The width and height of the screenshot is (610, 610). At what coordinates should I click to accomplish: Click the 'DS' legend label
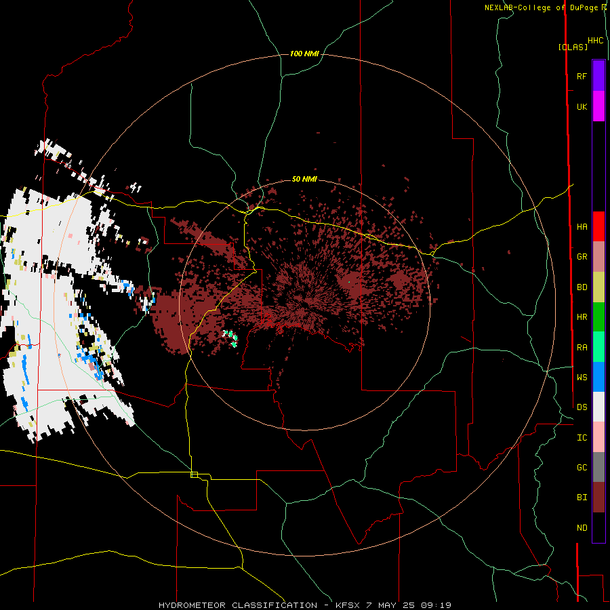[582, 407]
